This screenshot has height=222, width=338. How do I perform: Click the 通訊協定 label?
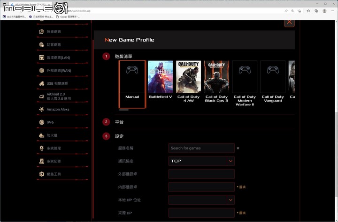126,161
